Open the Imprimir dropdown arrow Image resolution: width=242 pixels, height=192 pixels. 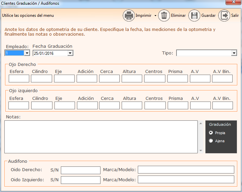click(x=155, y=15)
